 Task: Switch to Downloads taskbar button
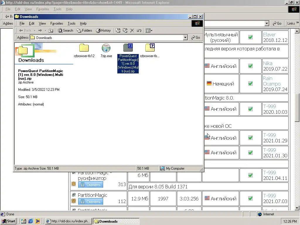point(116,221)
